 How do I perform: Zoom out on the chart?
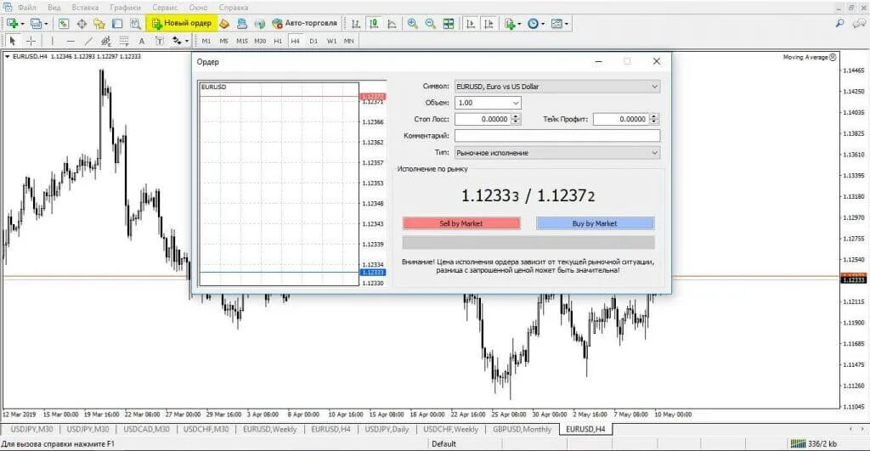(430, 23)
